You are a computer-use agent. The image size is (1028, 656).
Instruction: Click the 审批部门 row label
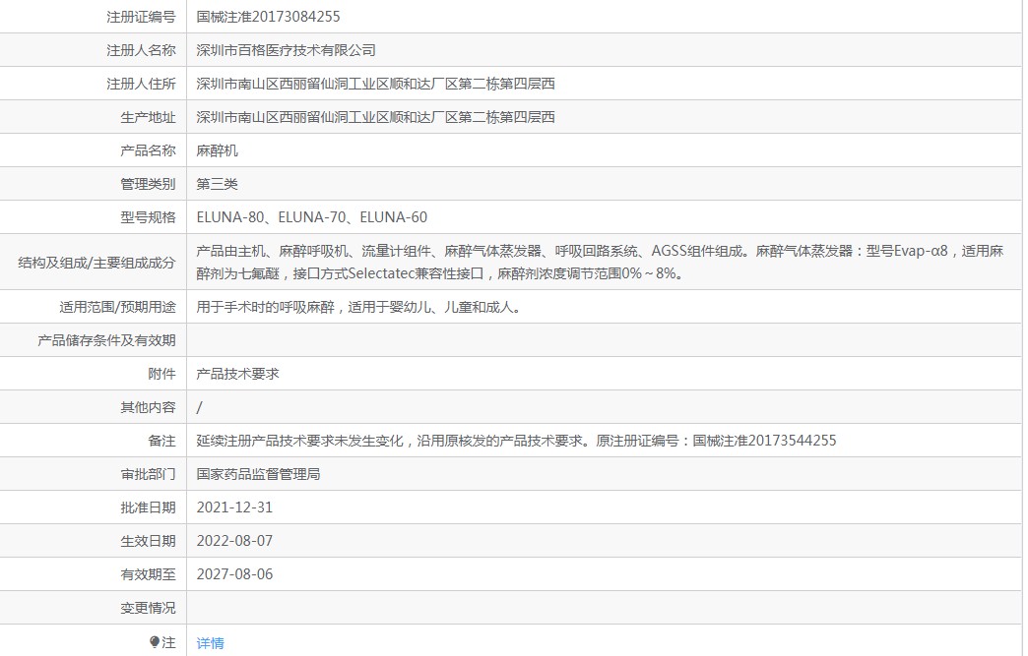click(148, 474)
